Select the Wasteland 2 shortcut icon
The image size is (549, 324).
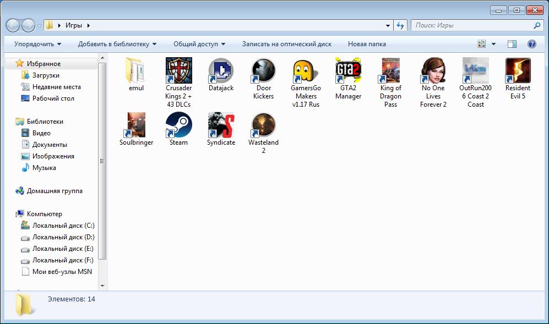[263, 125]
